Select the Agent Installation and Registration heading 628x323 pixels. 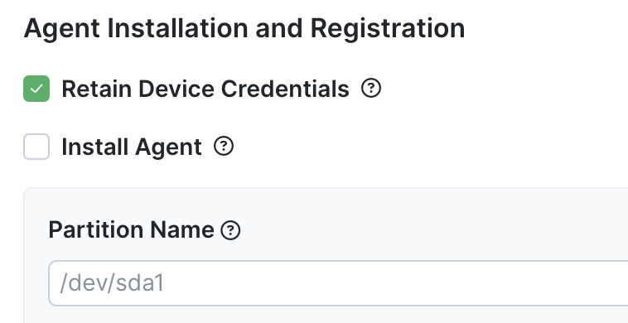coord(244,29)
